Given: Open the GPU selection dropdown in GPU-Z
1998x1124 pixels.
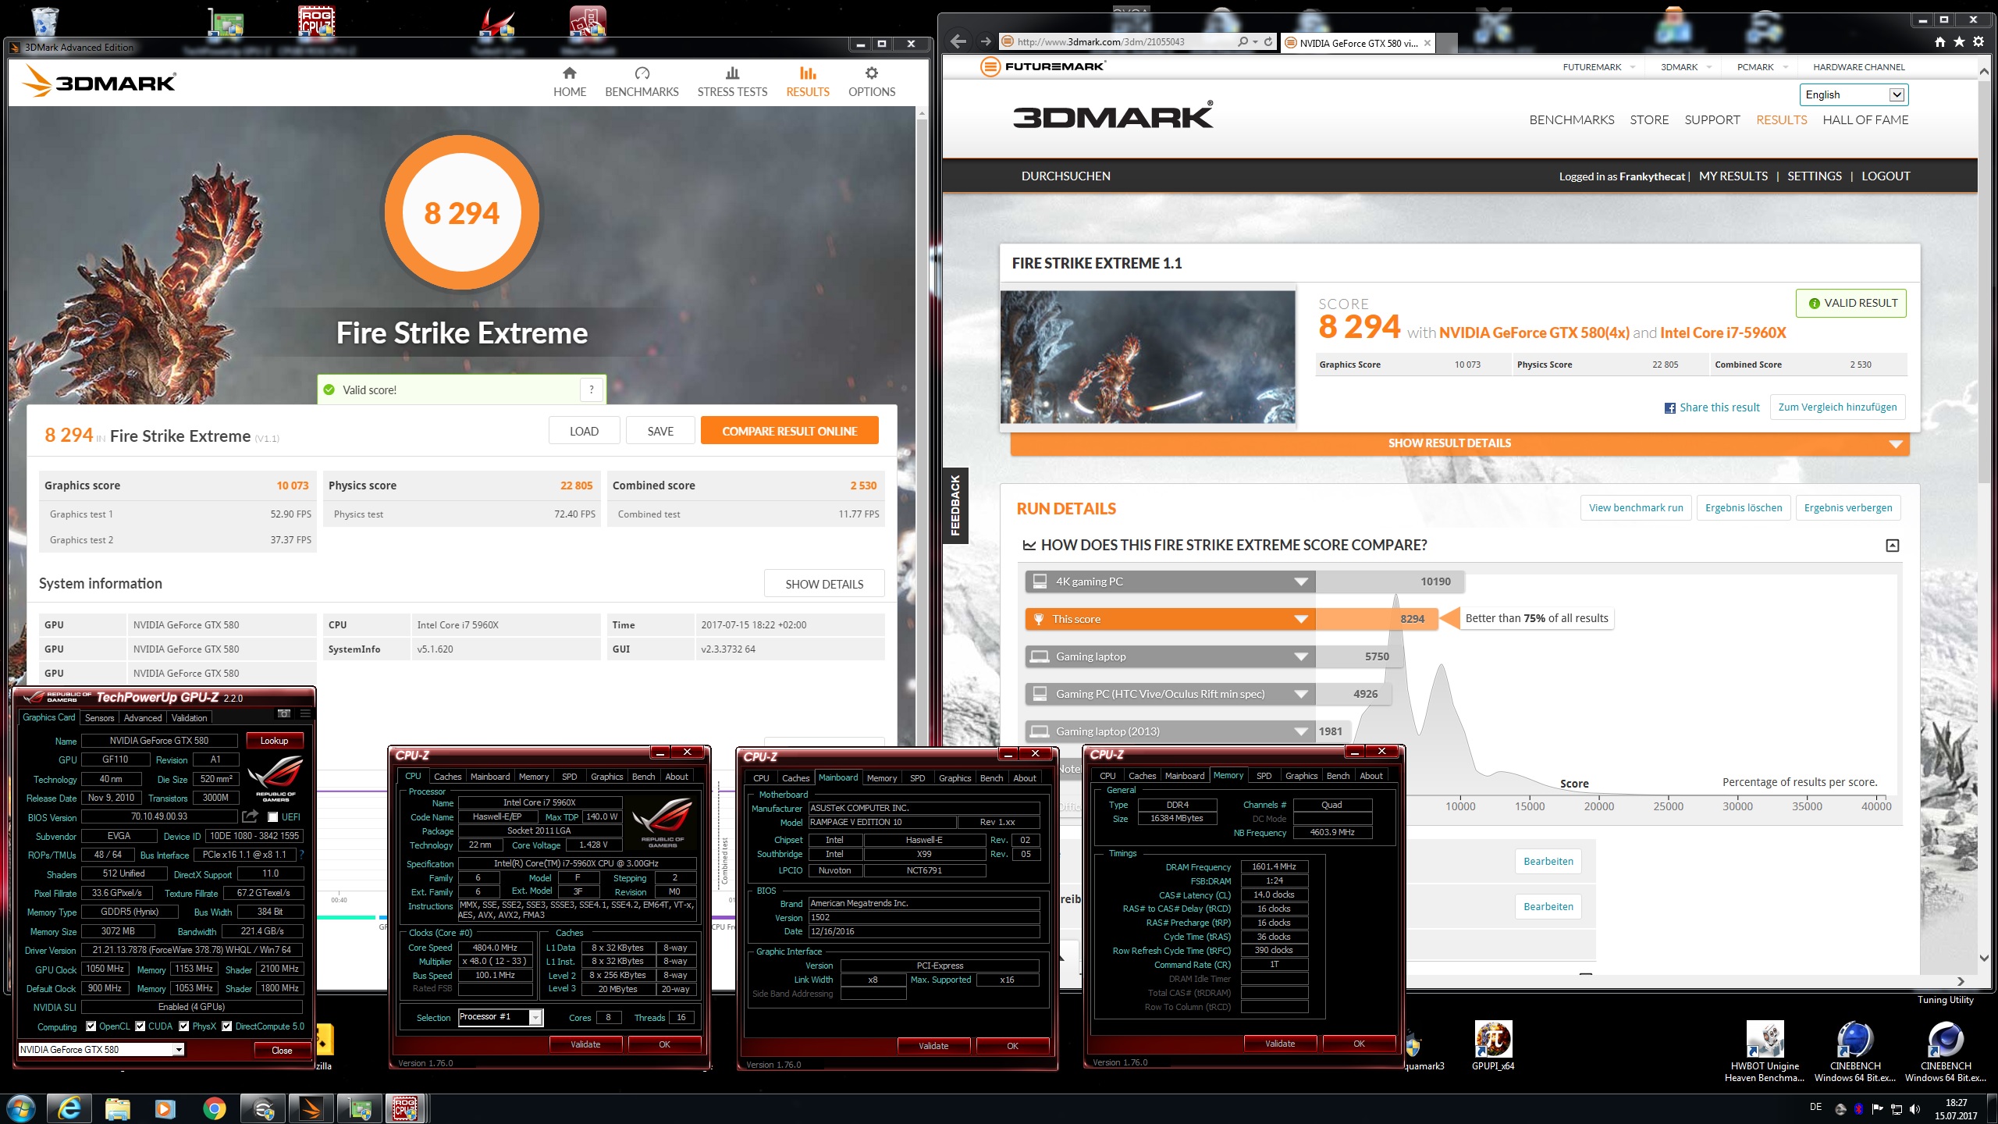Looking at the screenshot, I should pyautogui.click(x=101, y=1050).
